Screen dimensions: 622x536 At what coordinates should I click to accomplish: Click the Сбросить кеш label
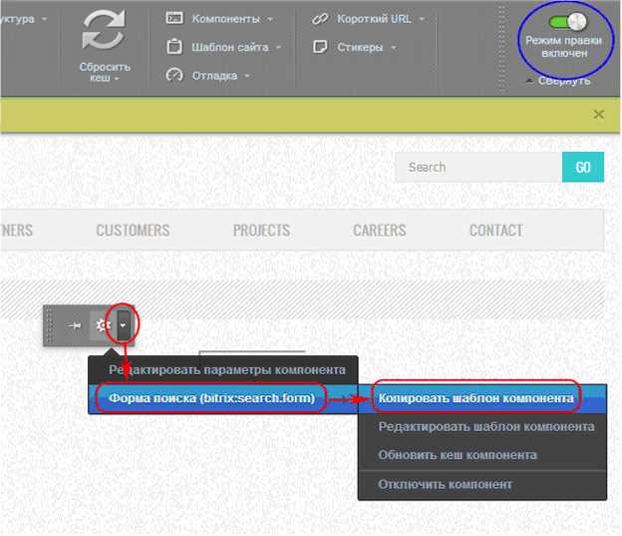[x=105, y=72]
